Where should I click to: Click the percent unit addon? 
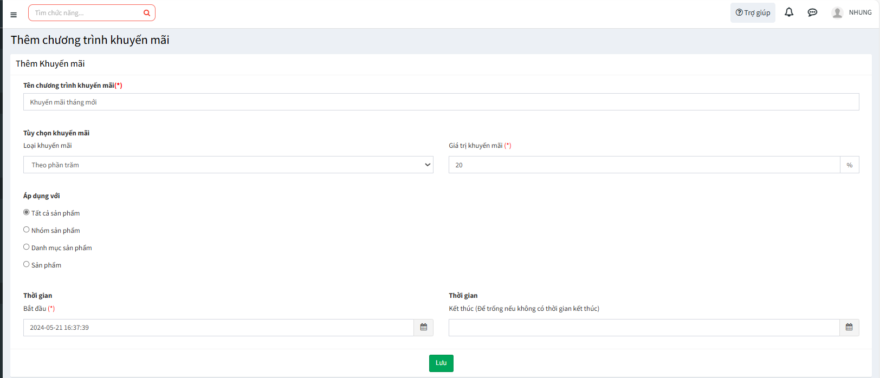pyautogui.click(x=849, y=165)
